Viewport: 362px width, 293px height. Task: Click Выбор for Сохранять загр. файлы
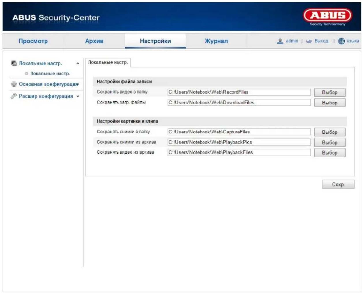(330, 103)
